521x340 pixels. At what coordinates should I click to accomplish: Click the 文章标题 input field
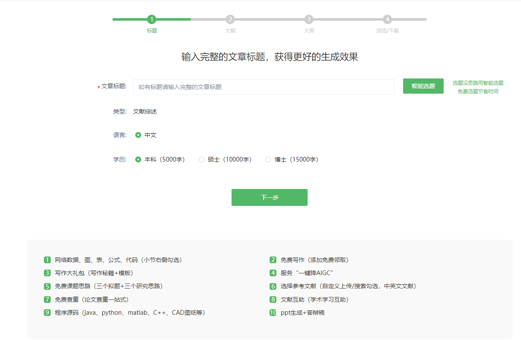[x=264, y=87]
